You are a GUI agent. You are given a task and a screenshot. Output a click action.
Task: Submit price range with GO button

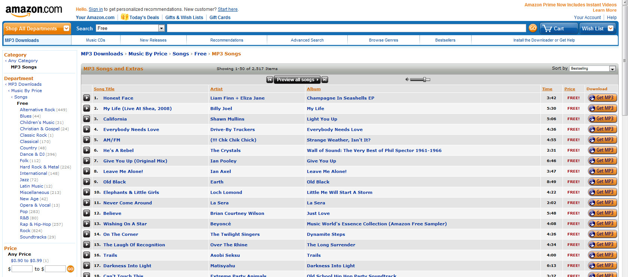tap(70, 269)
